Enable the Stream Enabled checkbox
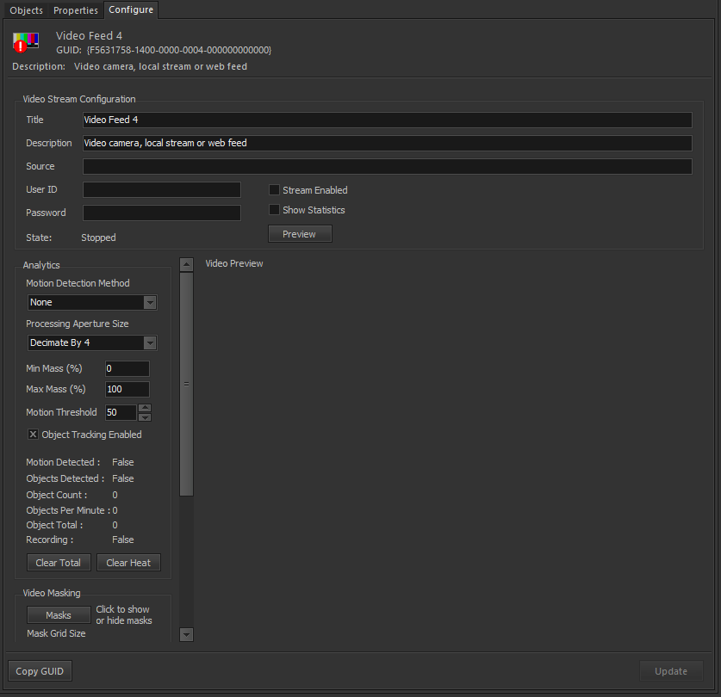 coord(274,190)
